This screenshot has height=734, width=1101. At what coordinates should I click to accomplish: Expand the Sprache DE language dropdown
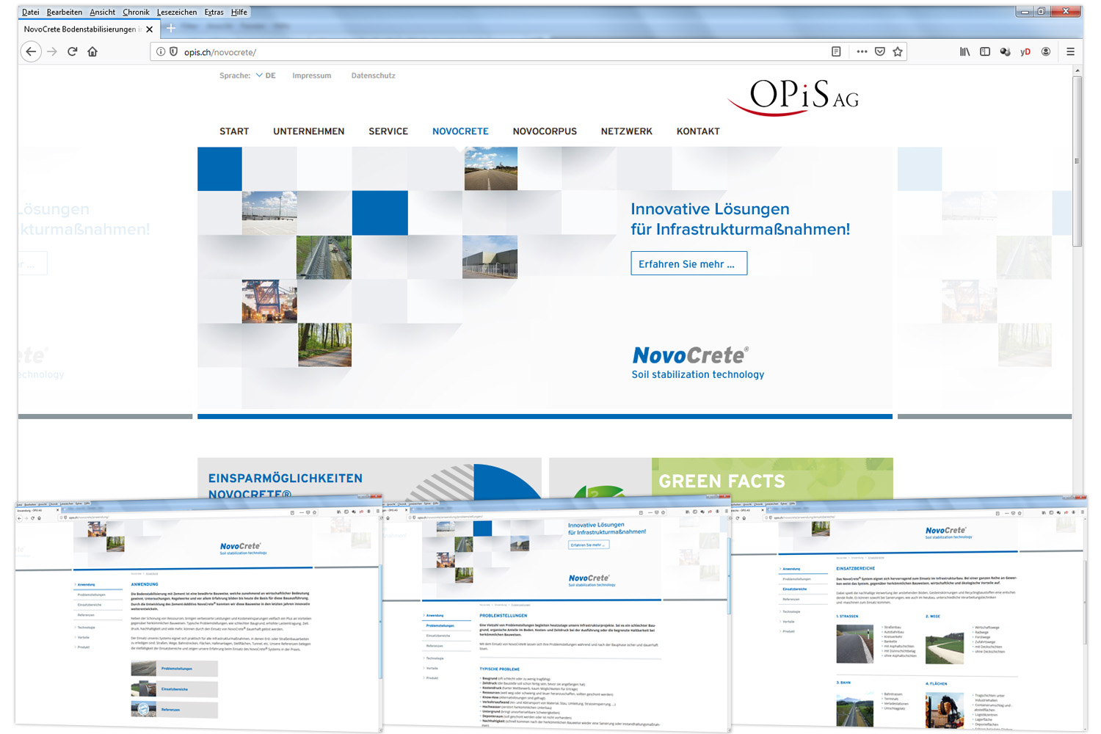click(265, 76)
